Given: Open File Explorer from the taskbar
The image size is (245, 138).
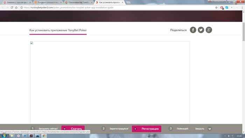Looking at the screenshot, I should coord(12,136).
